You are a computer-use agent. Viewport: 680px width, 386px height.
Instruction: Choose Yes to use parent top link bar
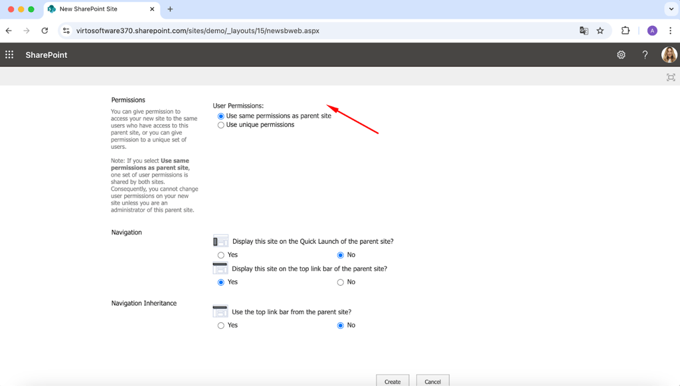pyautogui.click(x=220, y=326)
